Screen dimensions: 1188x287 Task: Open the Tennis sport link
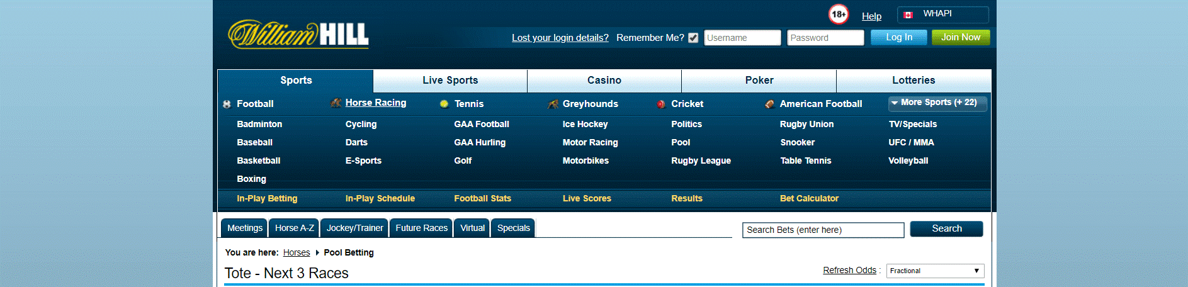(x=469, y=104)
